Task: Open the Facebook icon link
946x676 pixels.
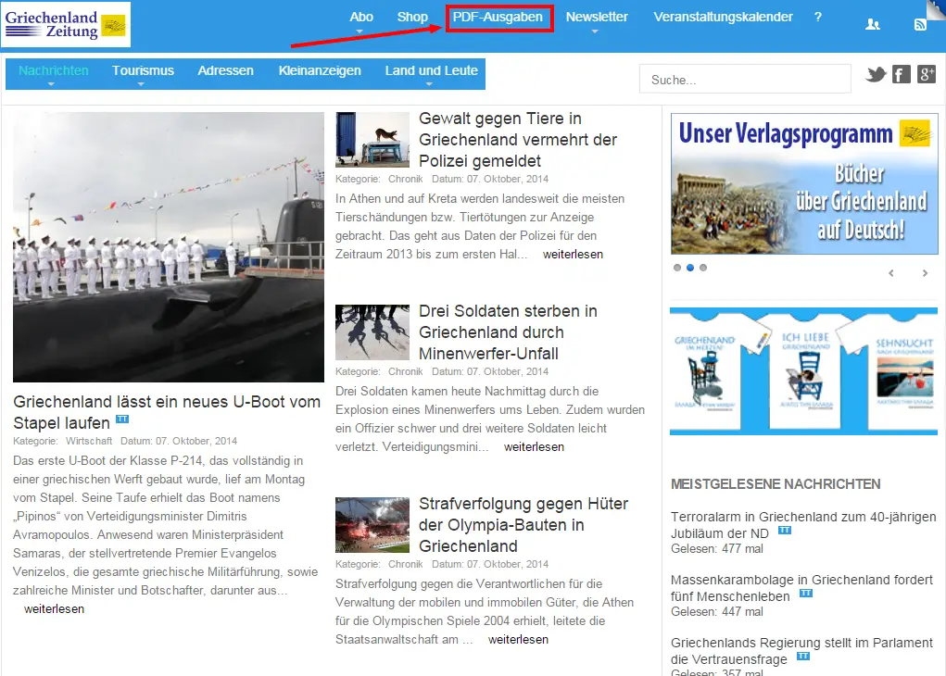Action: [902, 75]
